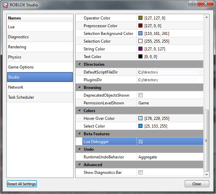Click the [25, 153, 255] value

coord(156,126)
